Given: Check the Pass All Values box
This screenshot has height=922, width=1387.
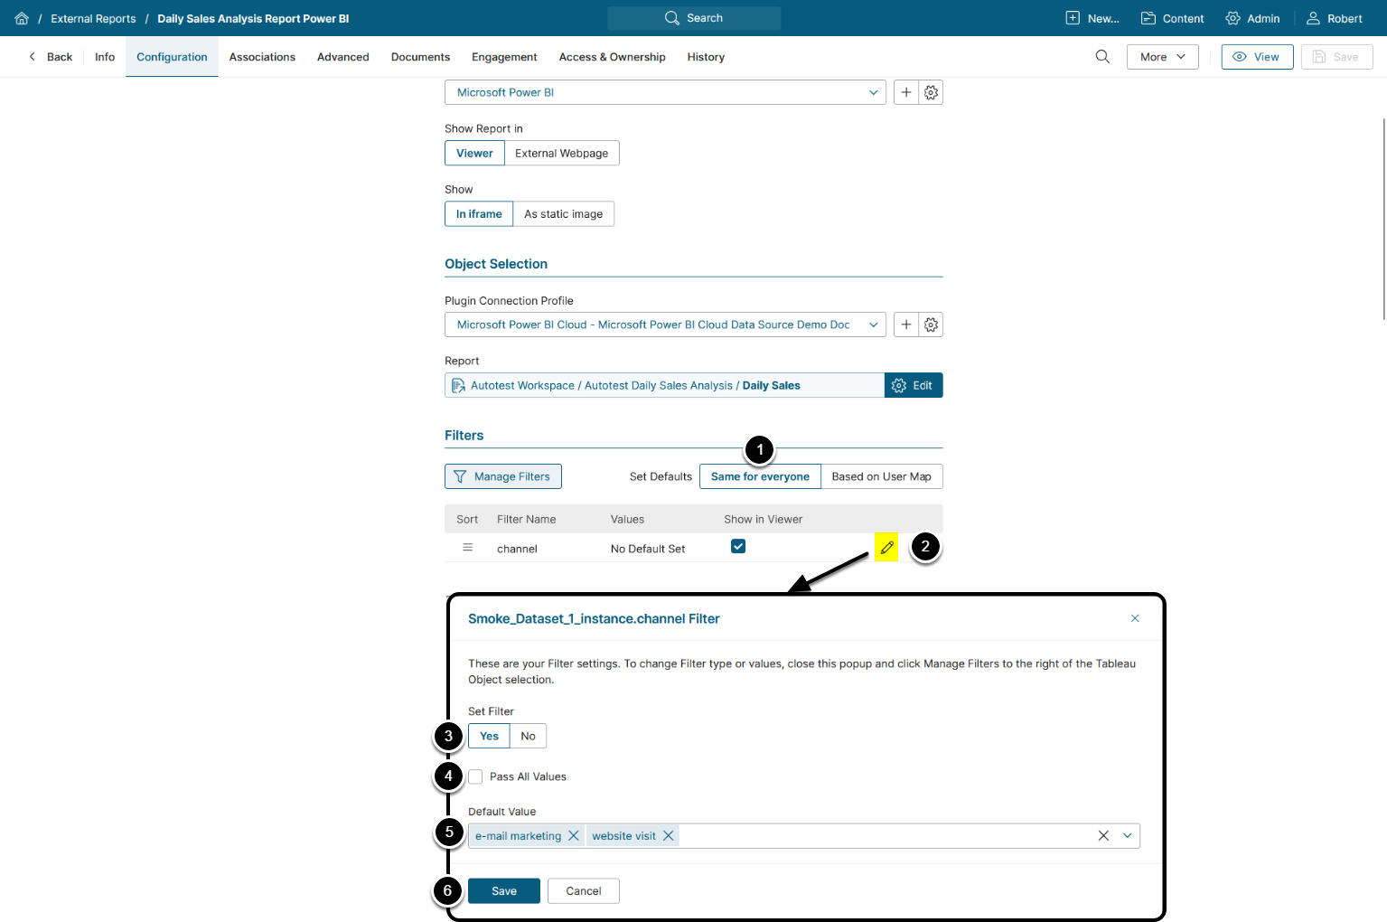Looking at the screenshot, I should coord(475,776).
